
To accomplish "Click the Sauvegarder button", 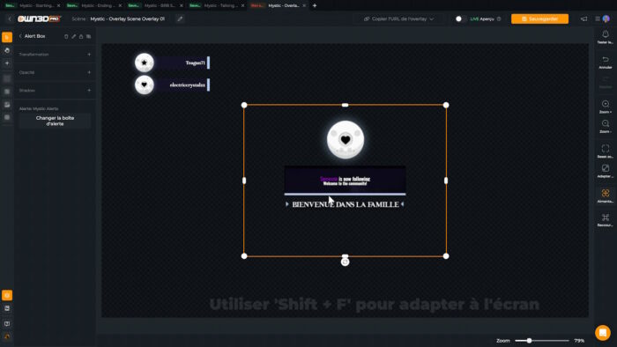I will pos(539,18).
